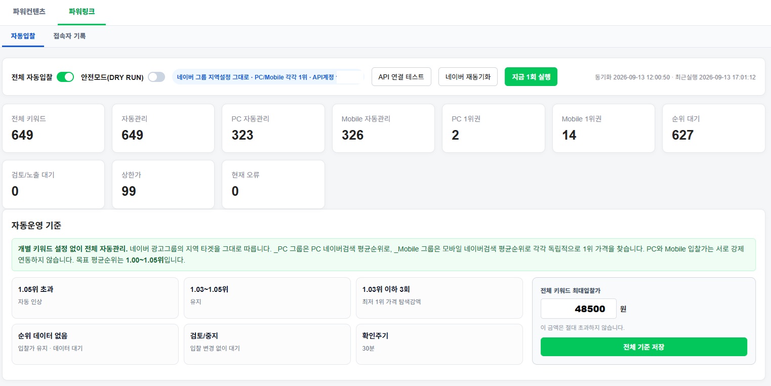Screen dimensions: 771x386
Task: Click the 1.05위 초과 자동 인상 rule card
Action: tap(95, 298)
